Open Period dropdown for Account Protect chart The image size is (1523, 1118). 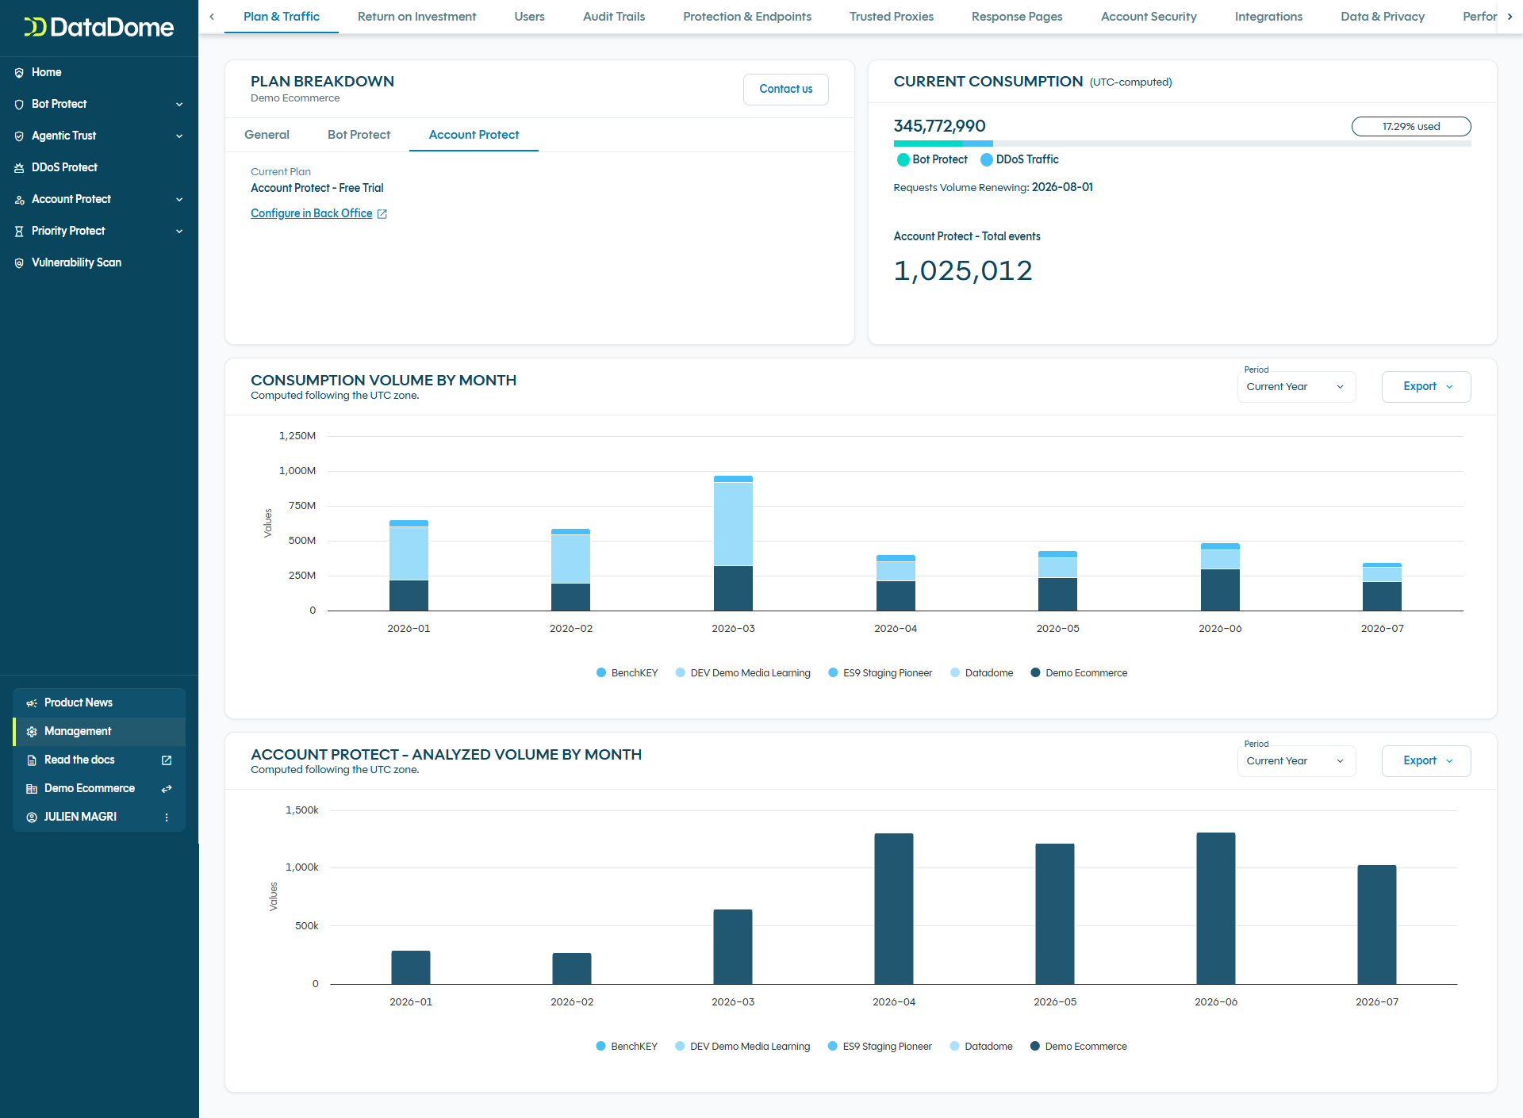(1296, 761)
